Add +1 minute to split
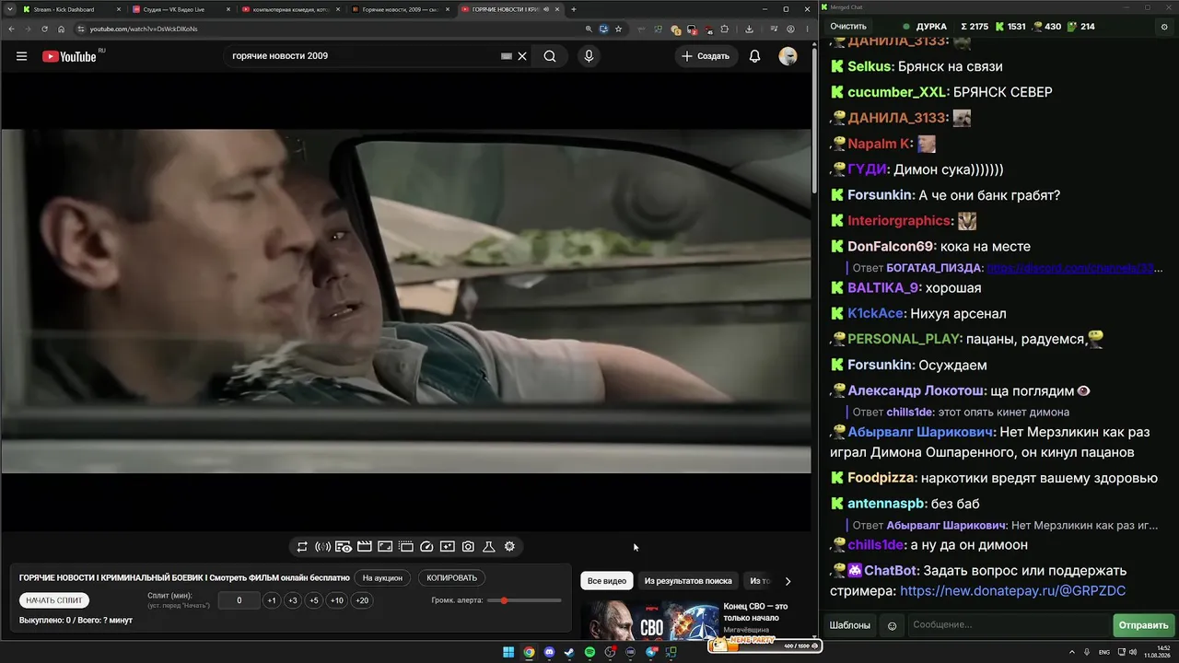This screenshot has width=1179, height=663. tap(272, 600)
